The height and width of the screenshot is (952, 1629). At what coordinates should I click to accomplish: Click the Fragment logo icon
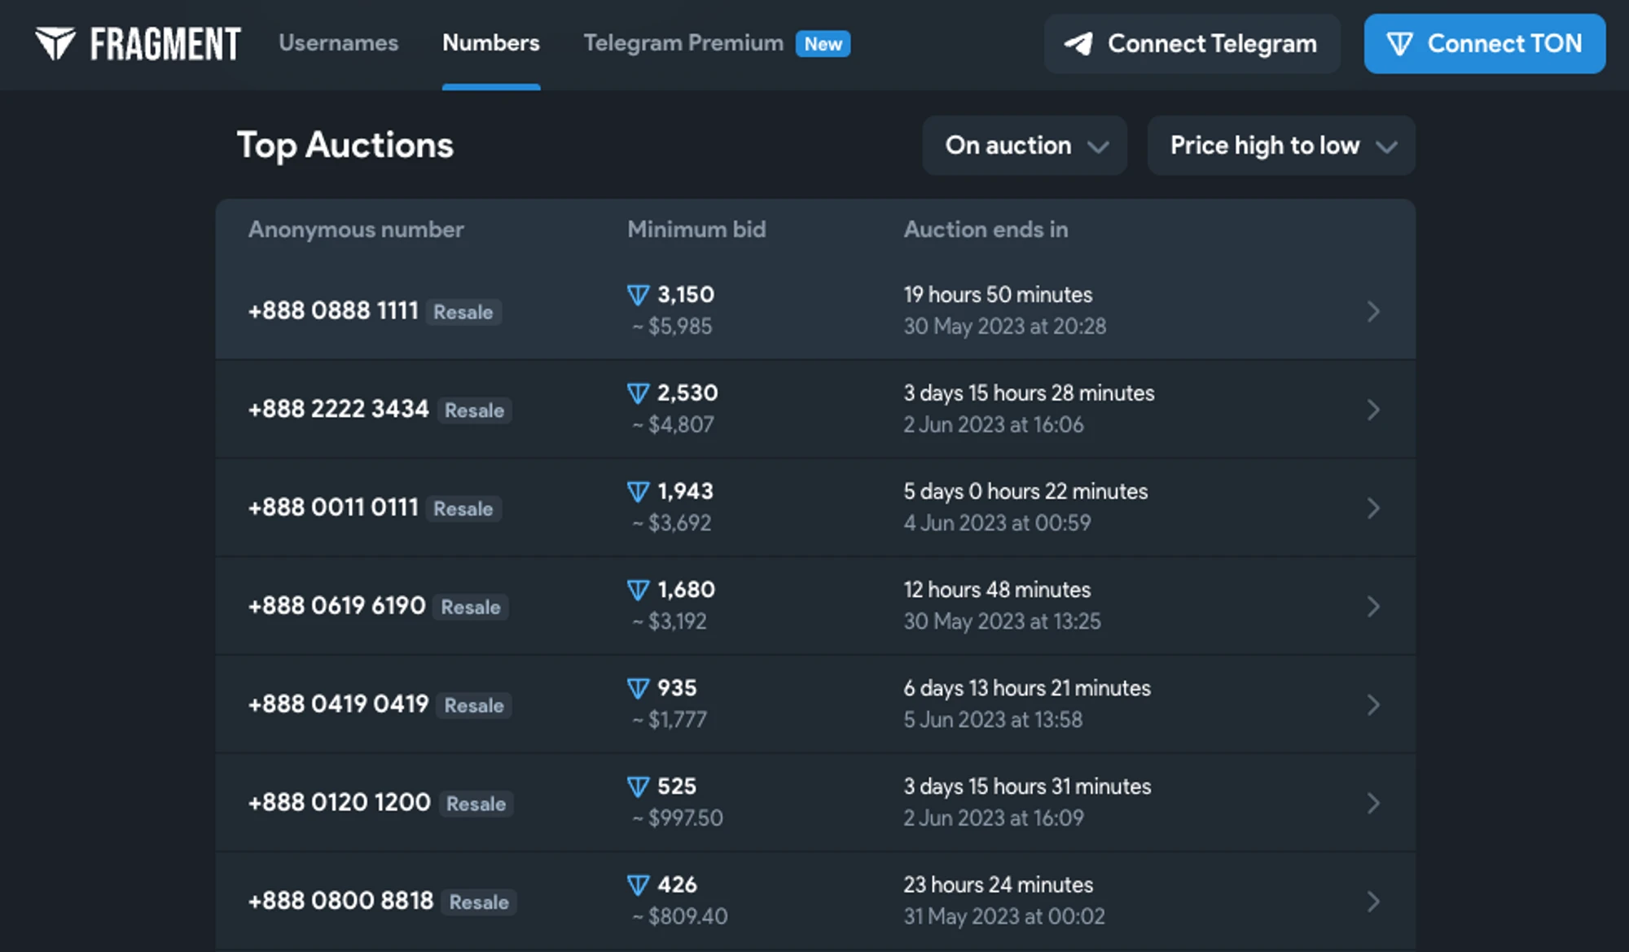coord(55,43)
